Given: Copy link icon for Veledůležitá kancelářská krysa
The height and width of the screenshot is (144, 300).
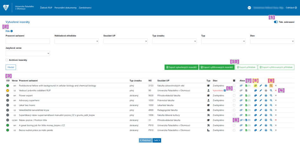Looking at the screenshot, I should (241, 110).
